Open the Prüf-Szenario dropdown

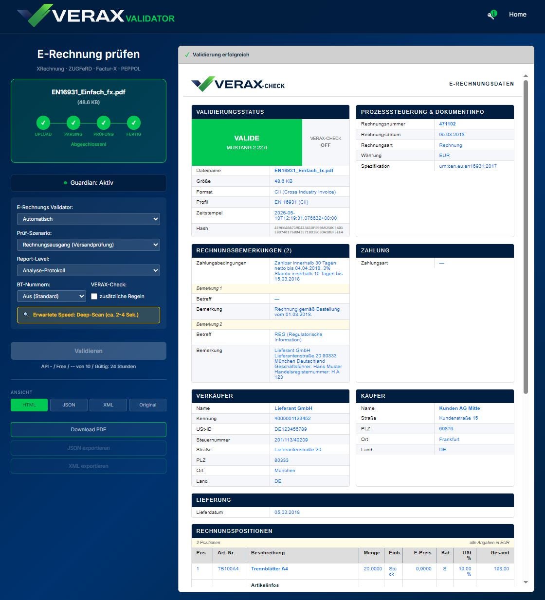pos(89,245)
